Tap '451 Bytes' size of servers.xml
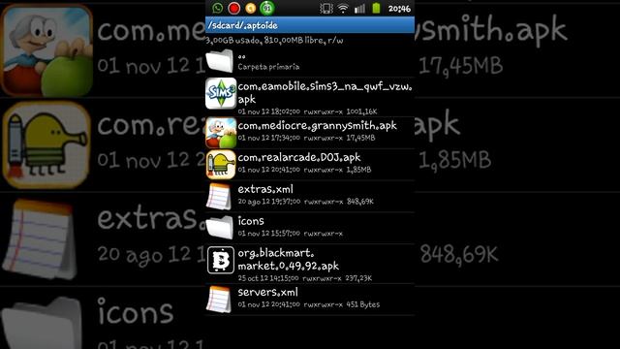 tap(363, 304)
